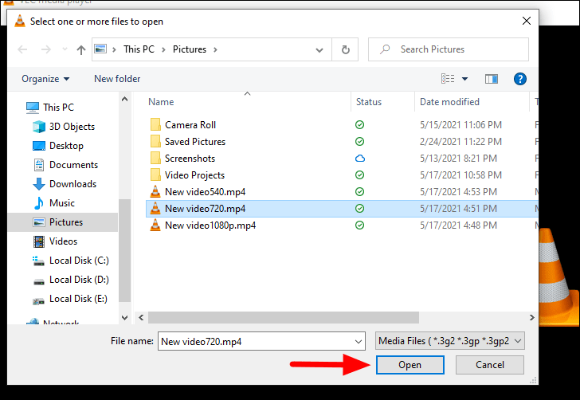Close the file selection dialog
This screenshot has height=400, width=580.
tap(527, 21)
